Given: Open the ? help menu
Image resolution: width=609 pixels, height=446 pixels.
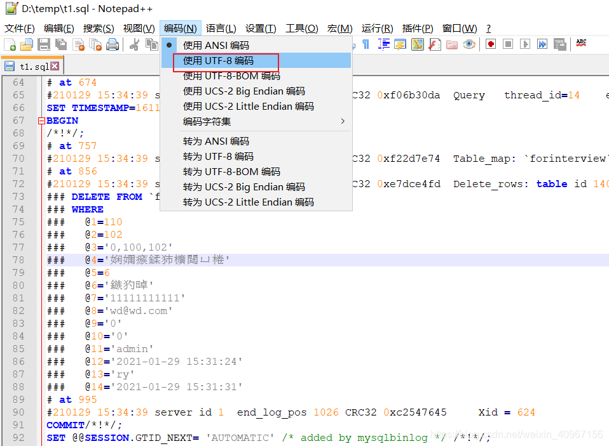Looking at the screenshot, I should [488, 29].
